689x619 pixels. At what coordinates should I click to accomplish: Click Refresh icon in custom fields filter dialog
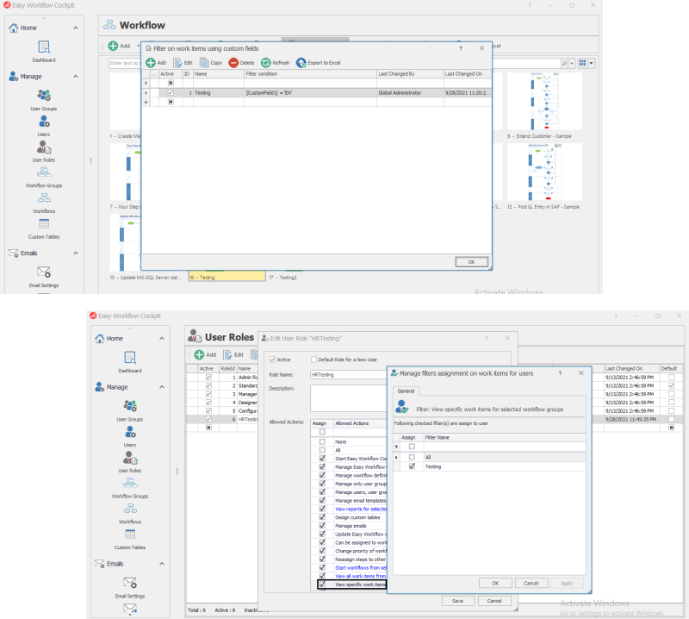(265, 63)
